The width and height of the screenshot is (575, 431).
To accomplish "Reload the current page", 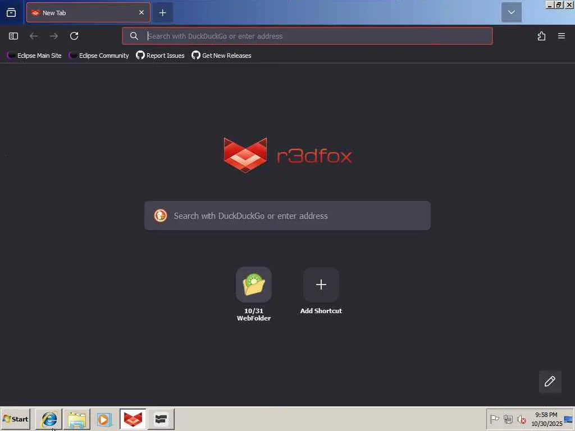I will tap(74, 36).
